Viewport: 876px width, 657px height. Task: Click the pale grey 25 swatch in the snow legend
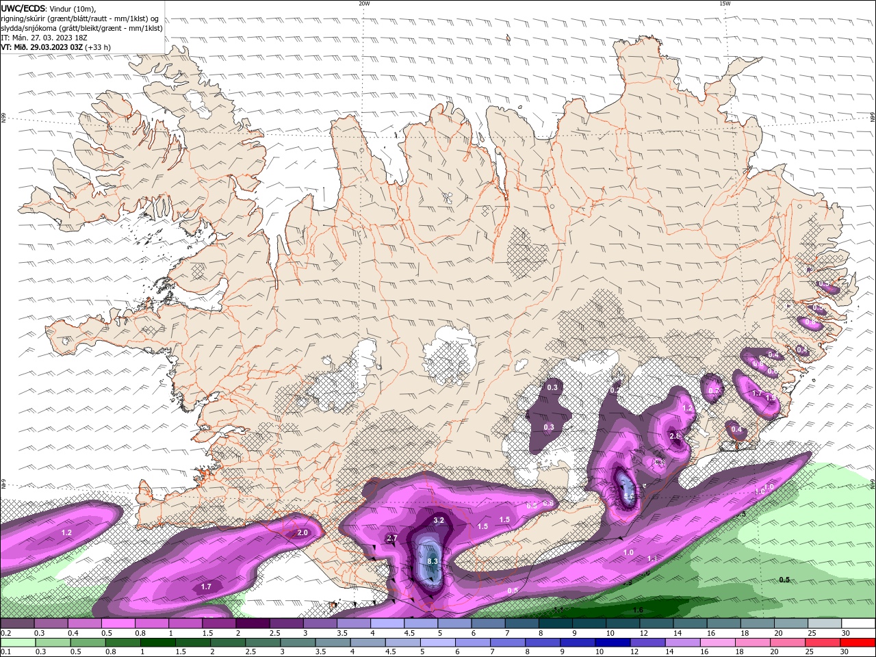(x=824, y=623)
